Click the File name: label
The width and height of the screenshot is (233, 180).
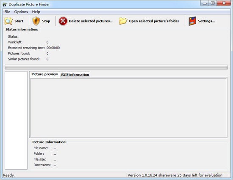pos(41,148)
